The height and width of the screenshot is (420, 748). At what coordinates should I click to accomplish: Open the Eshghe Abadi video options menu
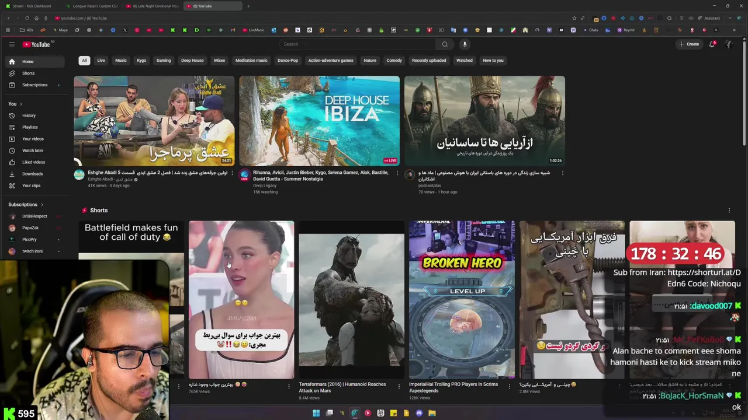pyautogui.click(x=232, y=173)
